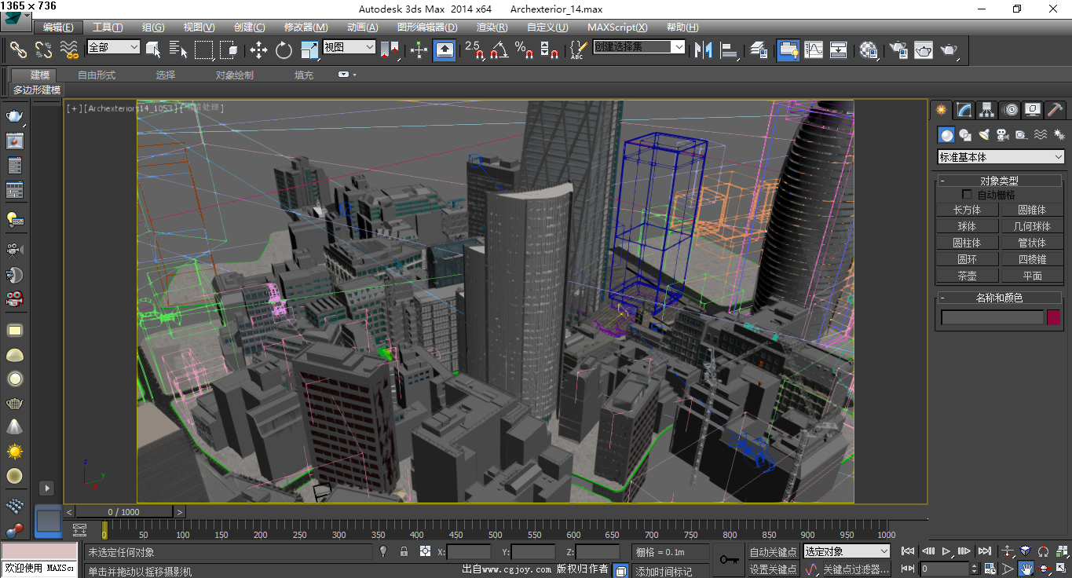1072x578 pixels.
Task: Click the object name input field
Action: (x=992, y=317)
